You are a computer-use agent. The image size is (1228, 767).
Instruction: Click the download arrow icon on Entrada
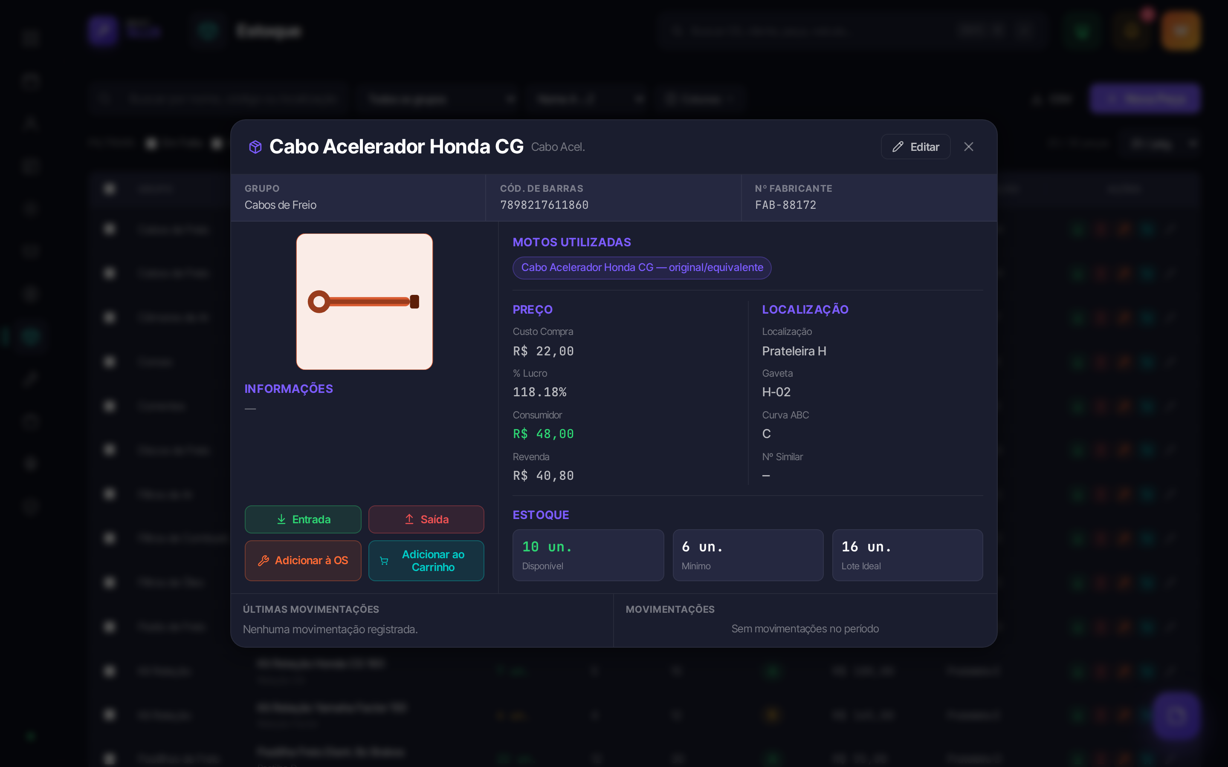281,519
